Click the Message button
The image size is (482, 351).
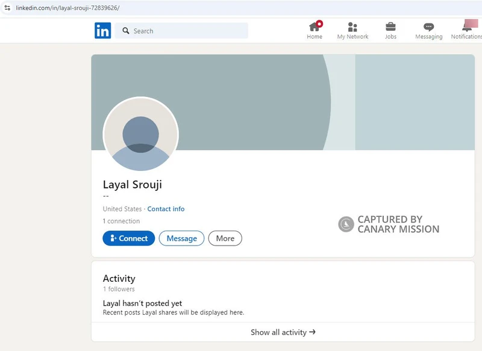pos(182,238)
